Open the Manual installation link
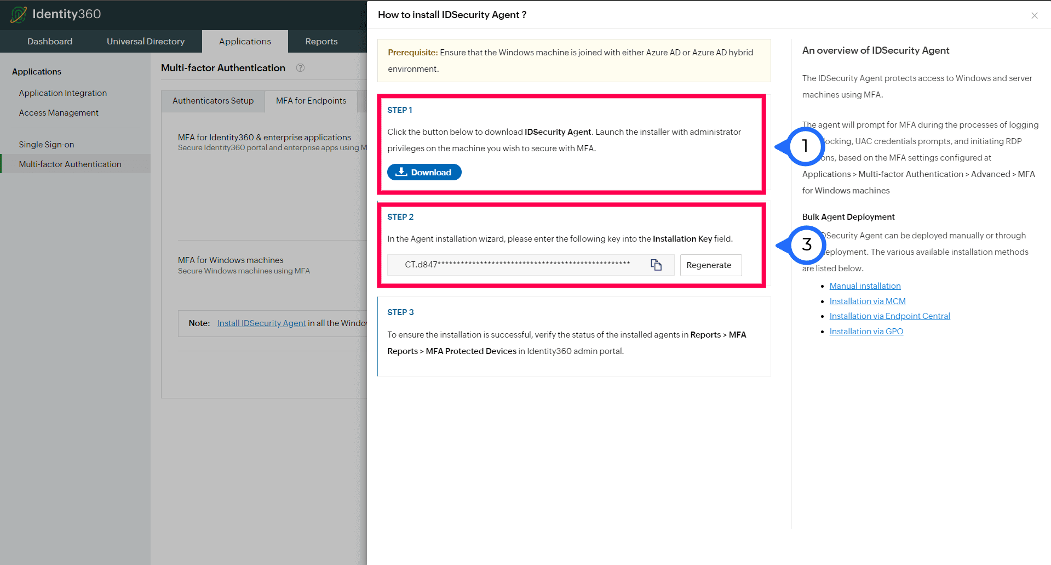1051x565 pixels. coord(865,286)
